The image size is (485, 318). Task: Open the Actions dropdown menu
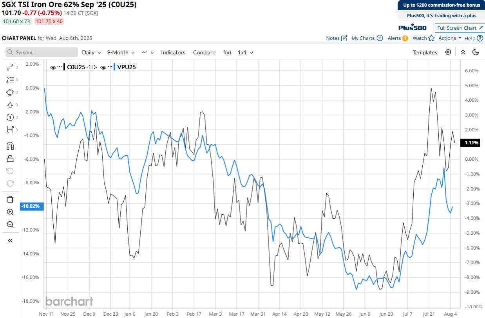pyautogui.click(x=450, y=38)
